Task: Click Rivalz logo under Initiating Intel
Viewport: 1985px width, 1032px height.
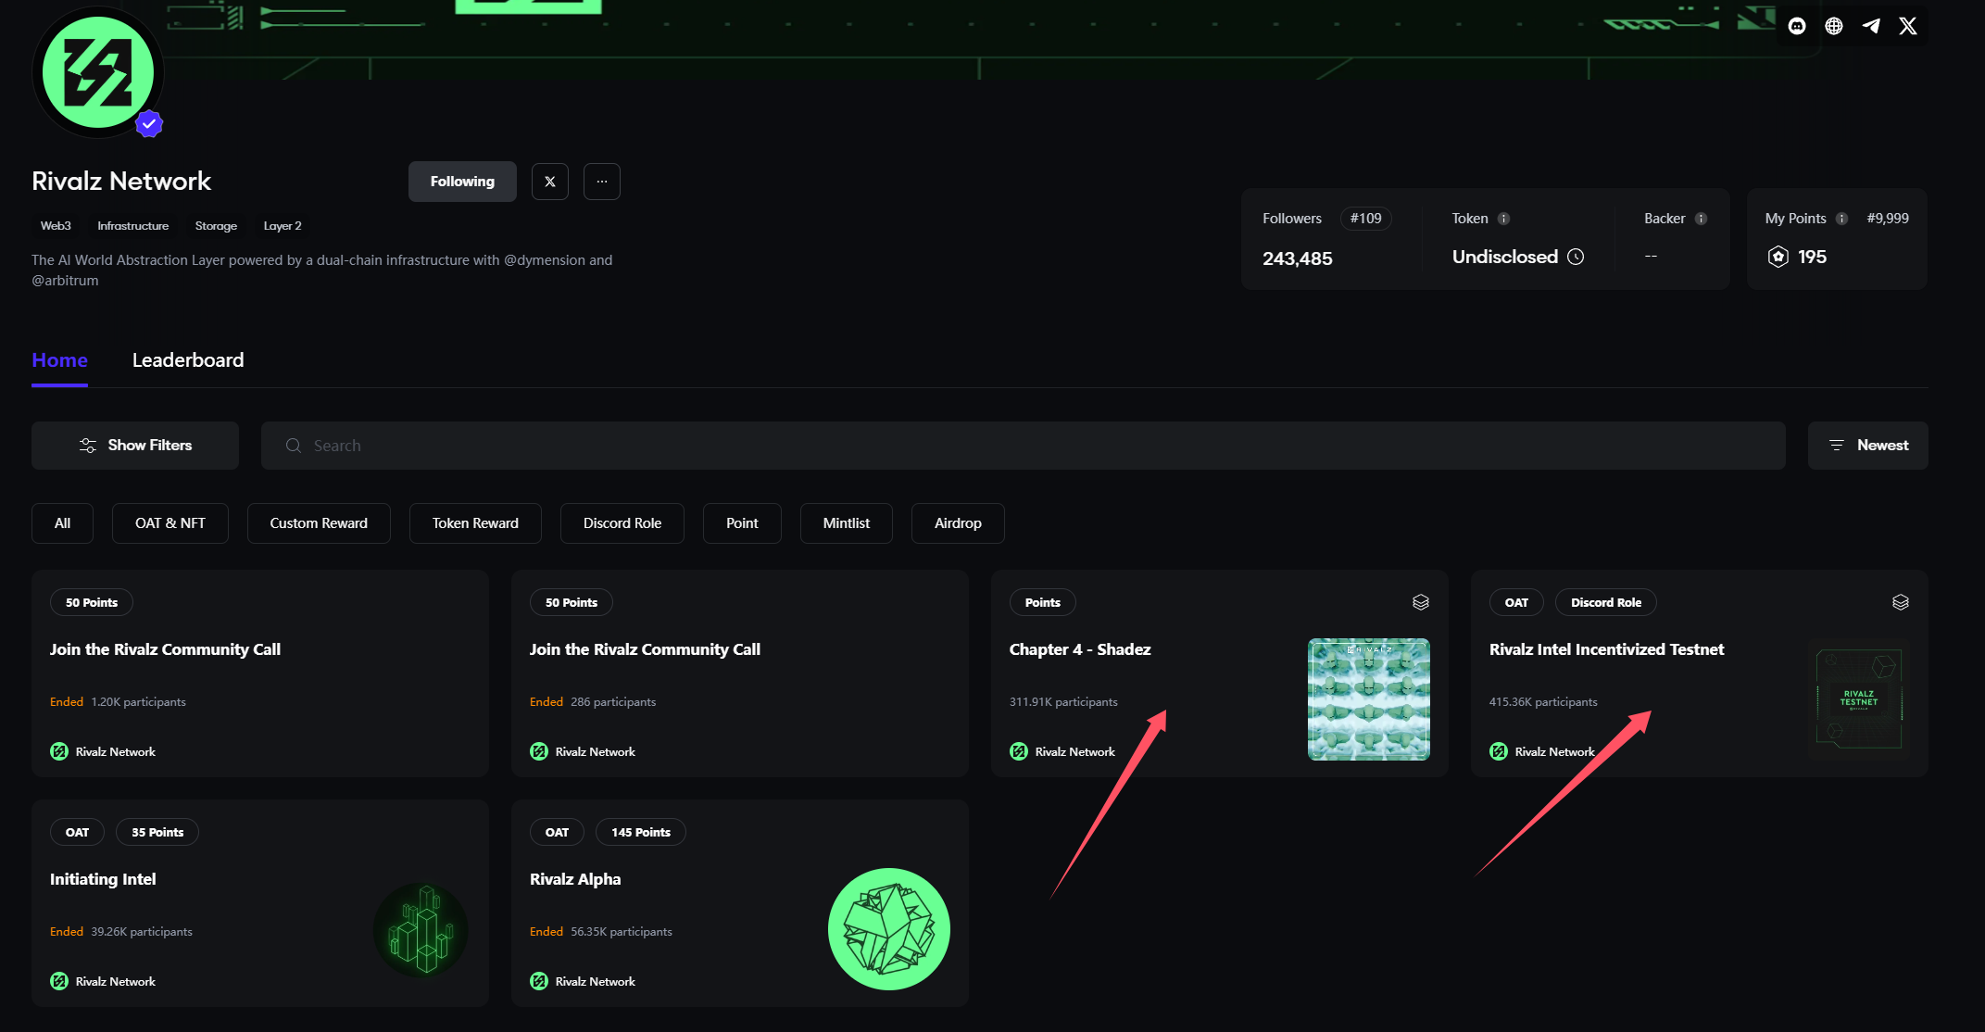Action: click(59, 981)
